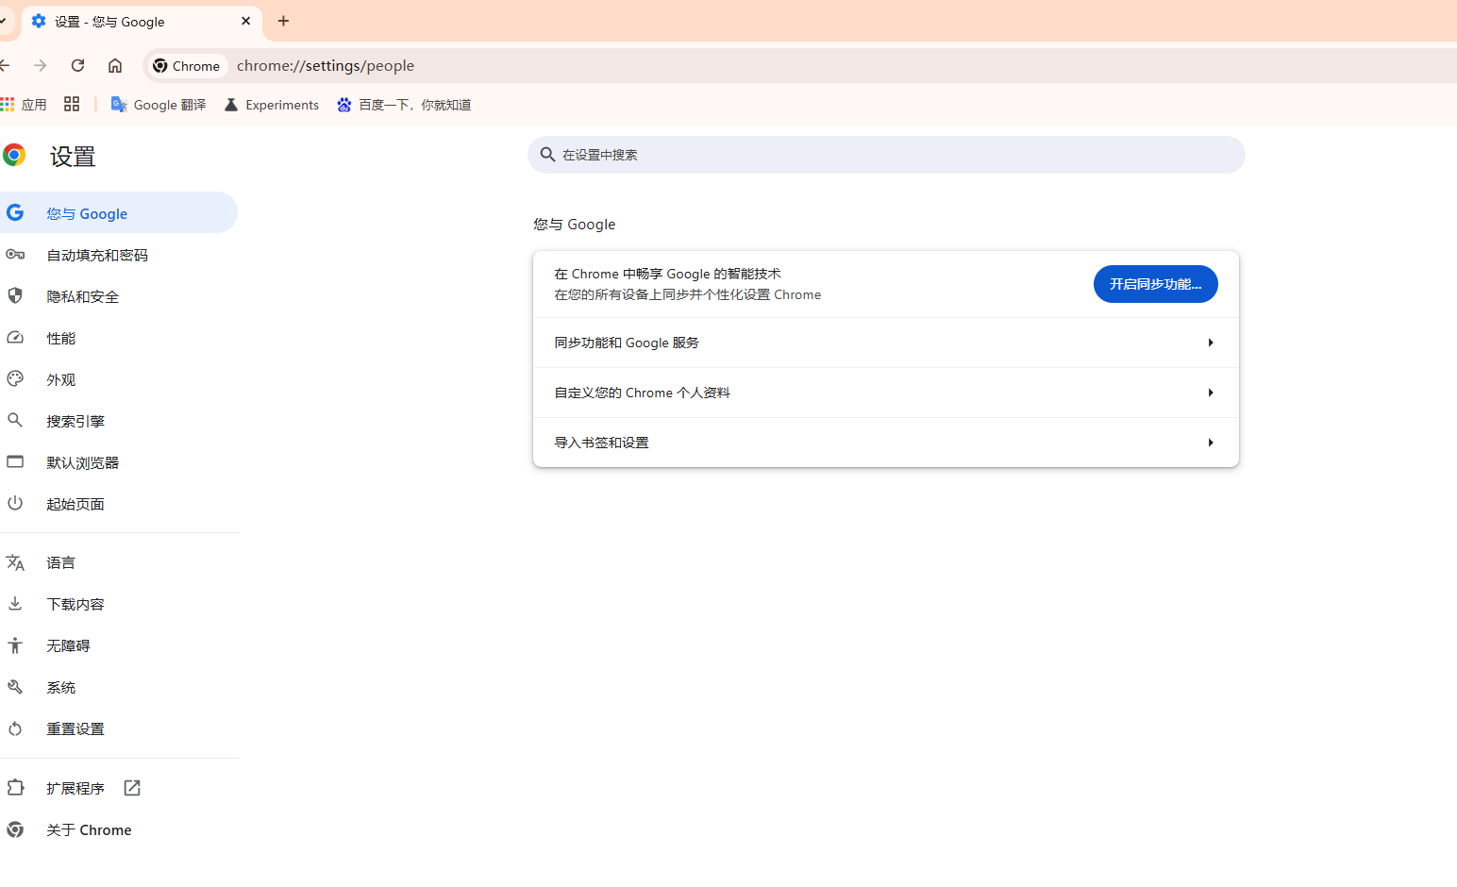Click the tab groups grid icon in bookmarks bar
The height and width of the screenshot is (887, 1457).
(72, 104)
